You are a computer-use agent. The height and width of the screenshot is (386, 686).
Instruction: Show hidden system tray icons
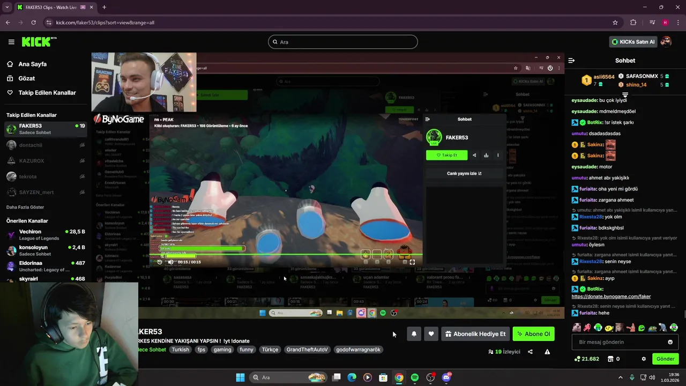(621, 377)
